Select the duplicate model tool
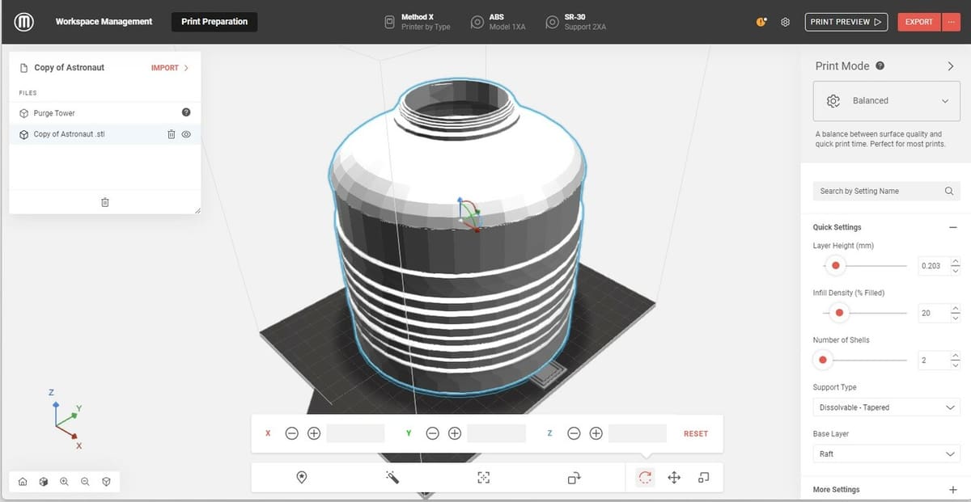Screen dimensions: 971x502 [x=575, y=478]
